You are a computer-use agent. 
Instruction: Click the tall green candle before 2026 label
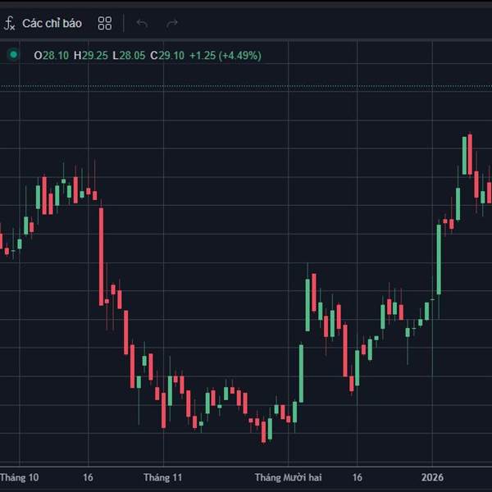click(x=439, y=258)
